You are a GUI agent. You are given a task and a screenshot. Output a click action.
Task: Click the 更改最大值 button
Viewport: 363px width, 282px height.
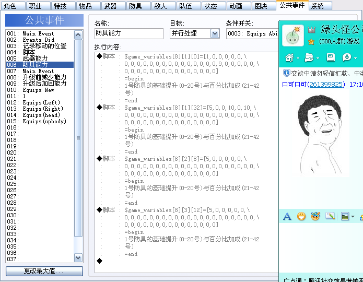(44, 271)
